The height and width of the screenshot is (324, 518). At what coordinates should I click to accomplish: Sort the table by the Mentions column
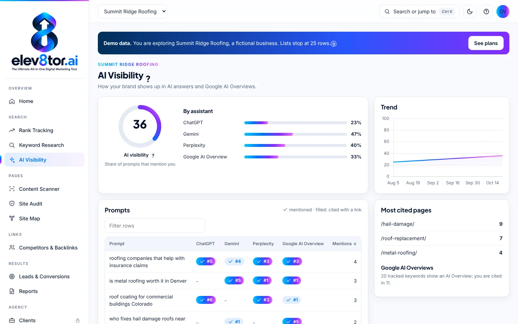point(344,244)
